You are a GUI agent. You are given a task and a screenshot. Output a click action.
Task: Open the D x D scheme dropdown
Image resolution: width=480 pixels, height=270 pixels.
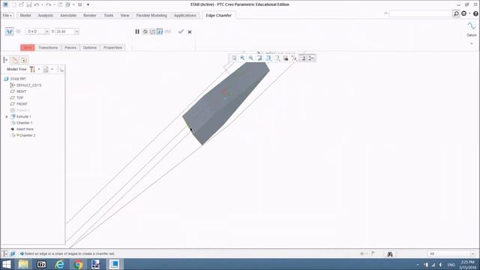pyautogui.click(x=46, y=31)
